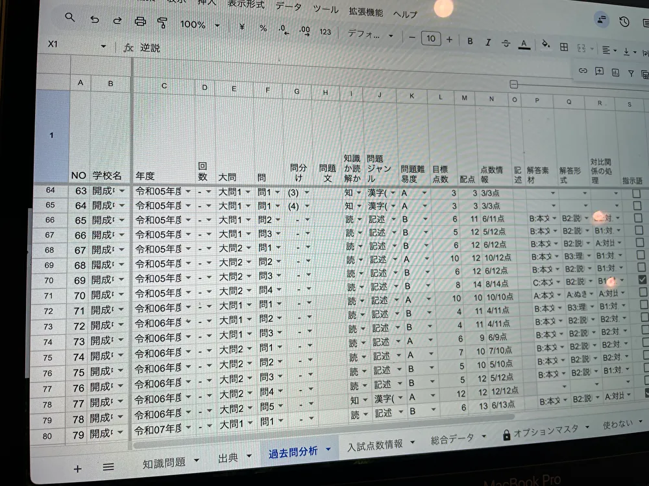Open 問題難易度 dropdown in row 69
This screenshot has width=649, height=486.
(426, 259)
